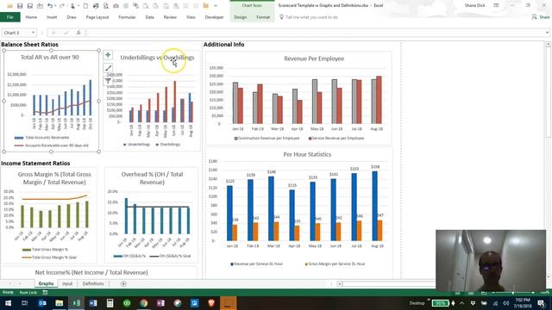The height and width of the screenshot is (310, 552).
Task: Open the Chart Elements plus button
Action: (108, 55)
